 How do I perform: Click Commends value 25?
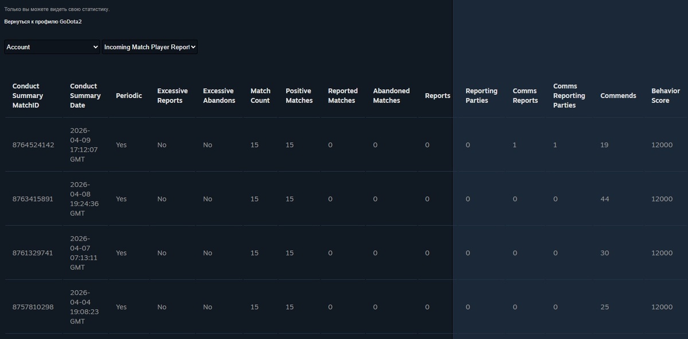pos(605,307)
